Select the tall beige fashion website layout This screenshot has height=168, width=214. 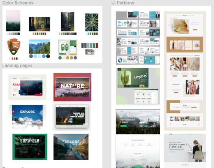click(x=184, y=71)
